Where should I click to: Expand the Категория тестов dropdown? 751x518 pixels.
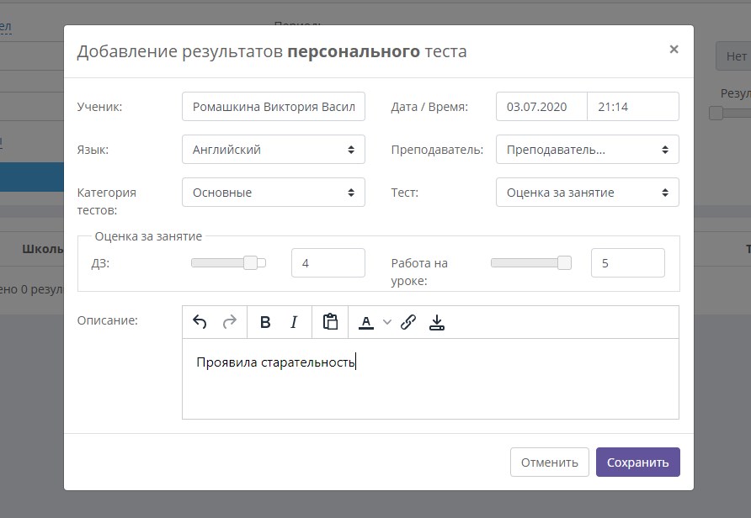point(274,193)
